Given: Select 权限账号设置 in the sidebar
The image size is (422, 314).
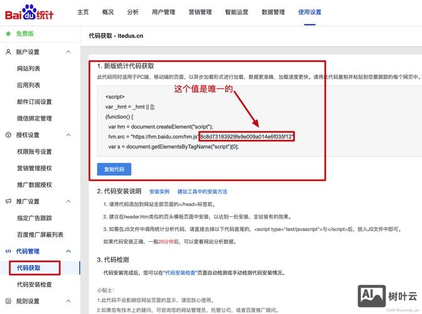Looking at the screenshot, I should coord(35,152).
